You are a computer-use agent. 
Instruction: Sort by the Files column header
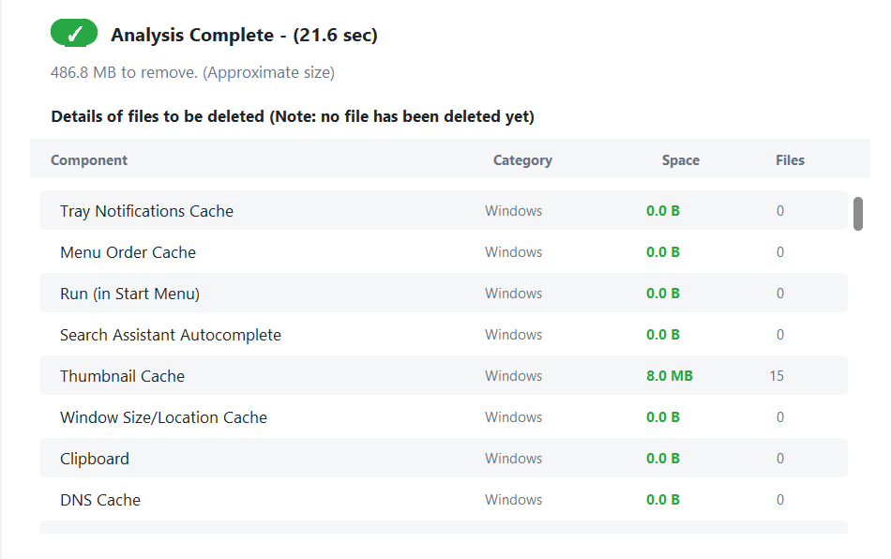pyautogui.click(x=790, y=160)
